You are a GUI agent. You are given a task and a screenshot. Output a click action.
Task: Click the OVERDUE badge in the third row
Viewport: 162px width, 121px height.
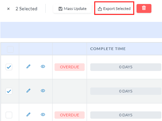pos(69,115)
